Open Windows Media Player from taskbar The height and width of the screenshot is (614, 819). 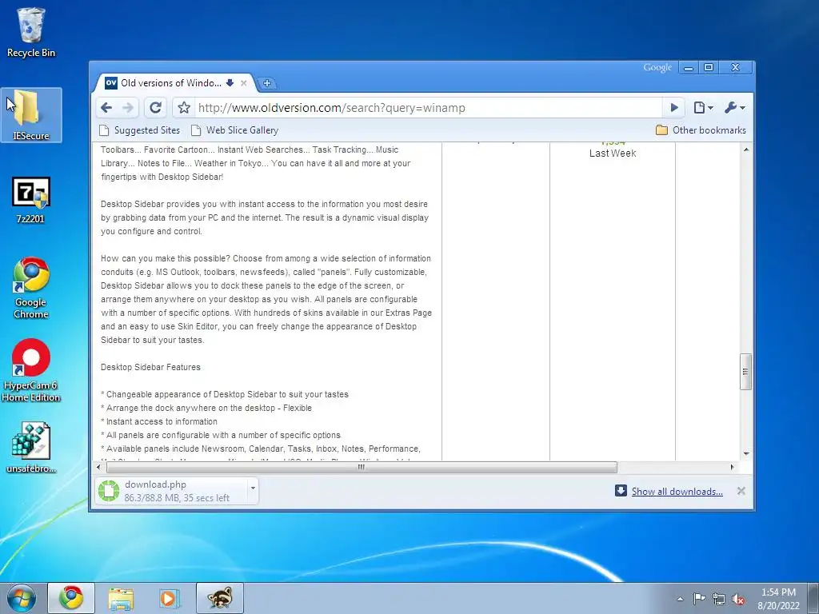[170, 598]
